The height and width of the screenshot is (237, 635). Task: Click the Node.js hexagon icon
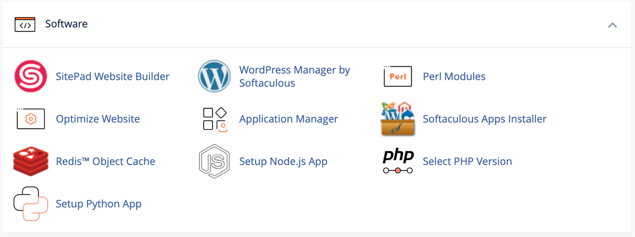click(x=214, y=162)
